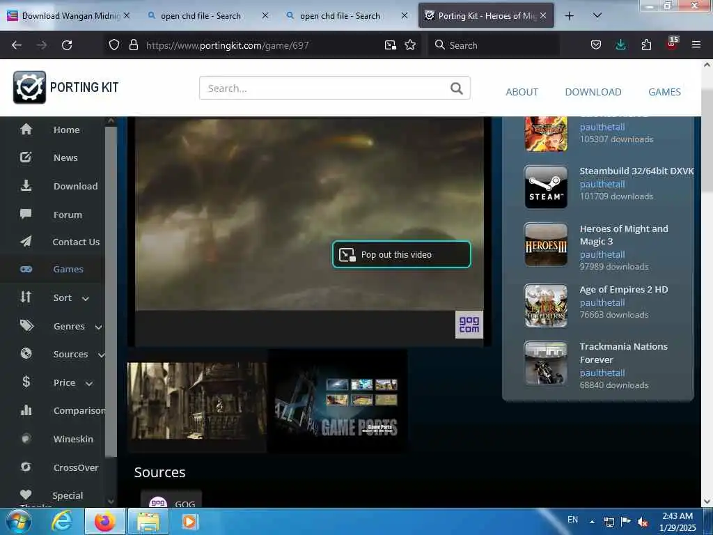Expand the Price dropdown chevron
This screenshot has width=713, height=535.
click(89, 384)
